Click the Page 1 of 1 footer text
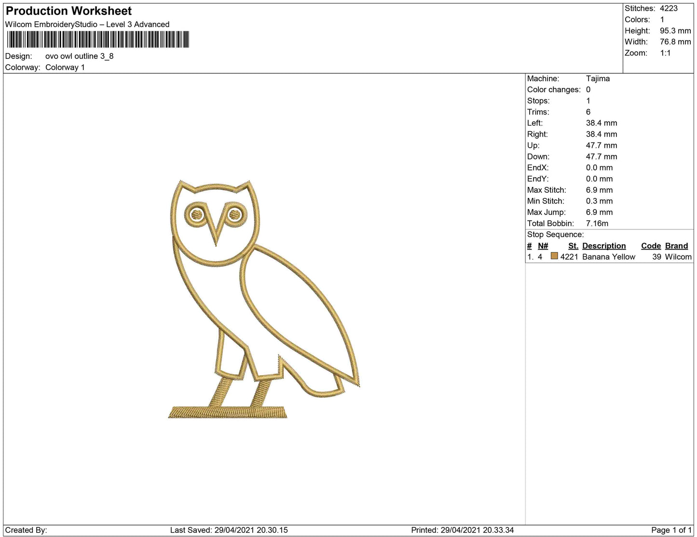 671,530
